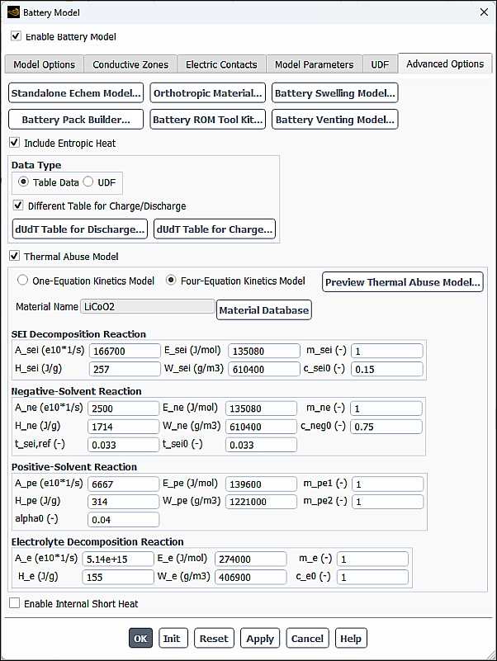Open the Battery Swelling Model dialog

[x=334, y=93]
